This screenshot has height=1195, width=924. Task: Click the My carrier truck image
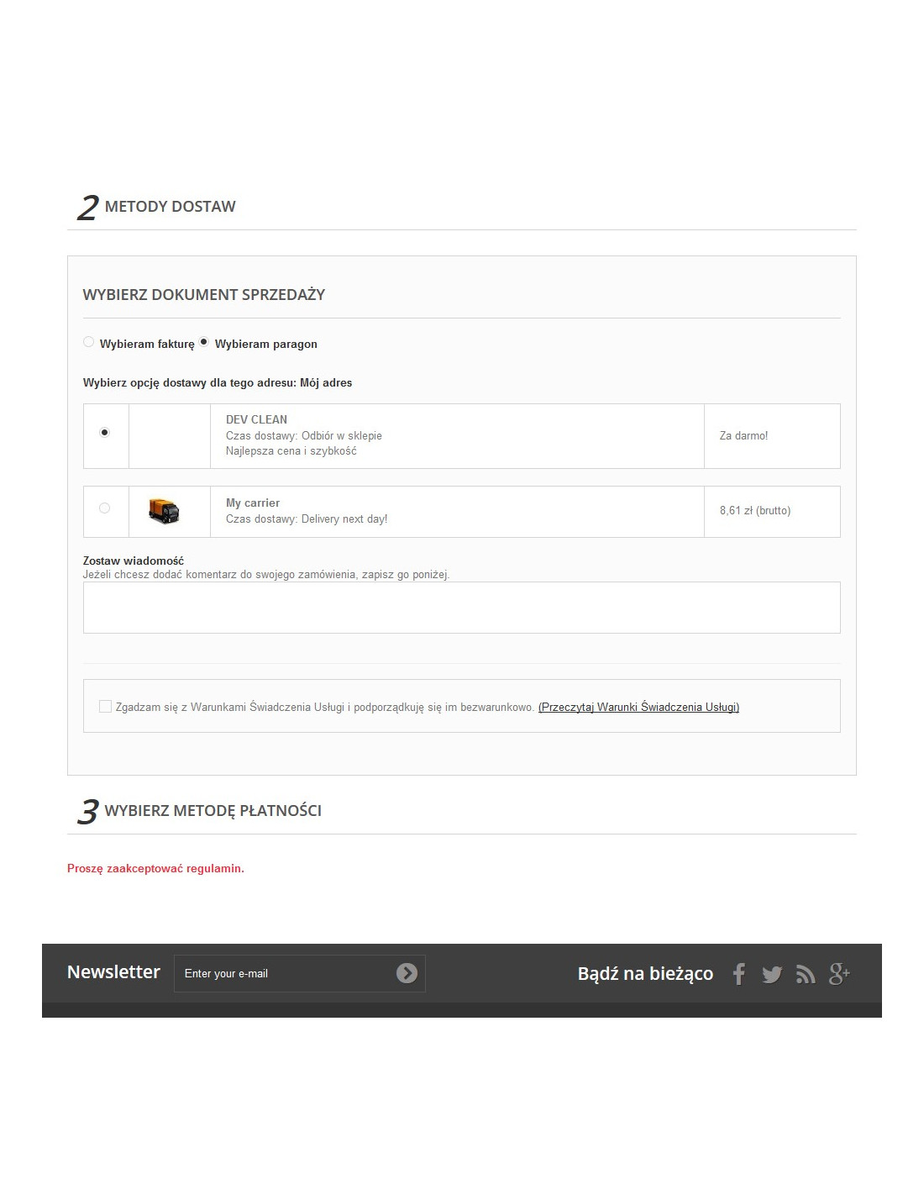(x=164, y=511)
